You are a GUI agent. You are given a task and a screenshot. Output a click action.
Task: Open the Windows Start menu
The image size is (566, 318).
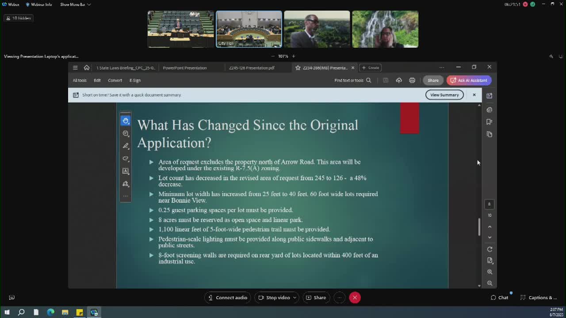coord(7,312)
